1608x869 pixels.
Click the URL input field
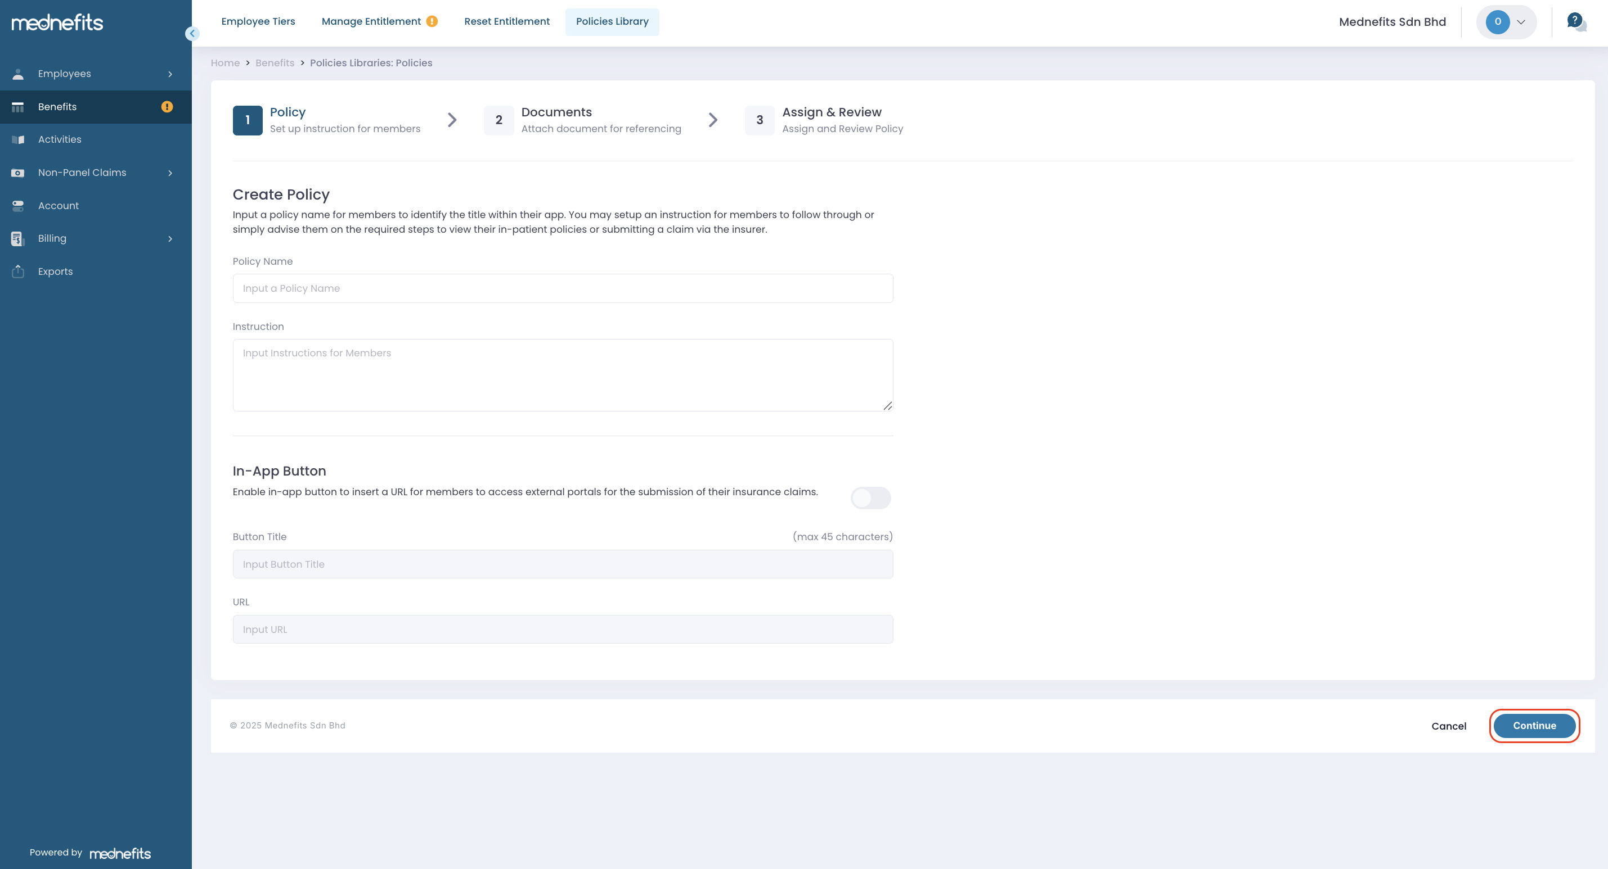click(563, 630)
